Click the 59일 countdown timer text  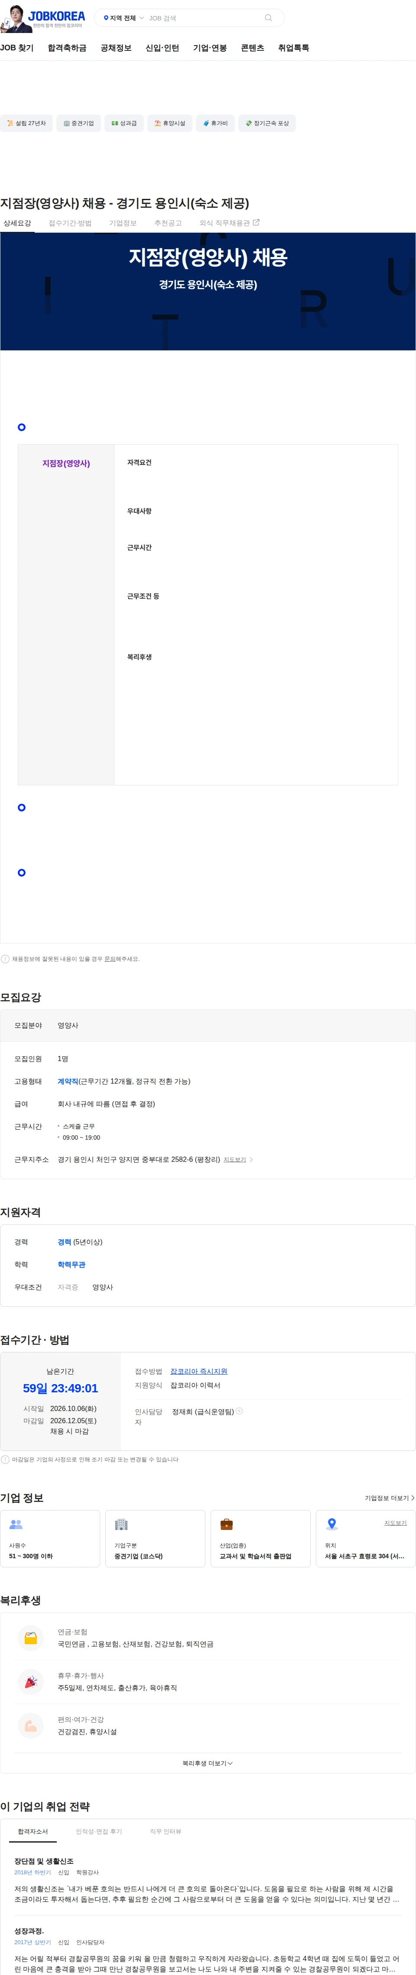(60, 1388)
